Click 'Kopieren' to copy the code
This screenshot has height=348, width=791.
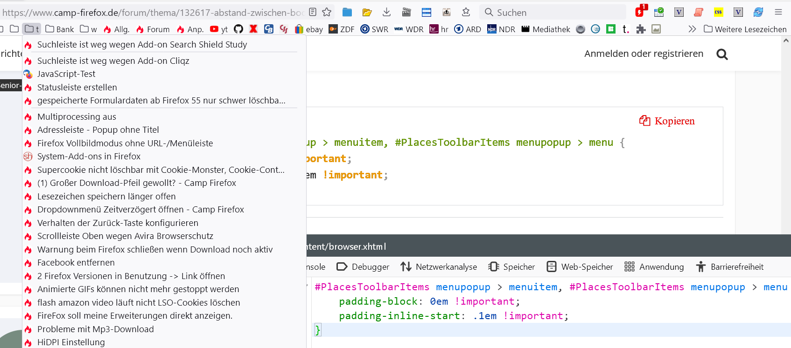(667, 121)
